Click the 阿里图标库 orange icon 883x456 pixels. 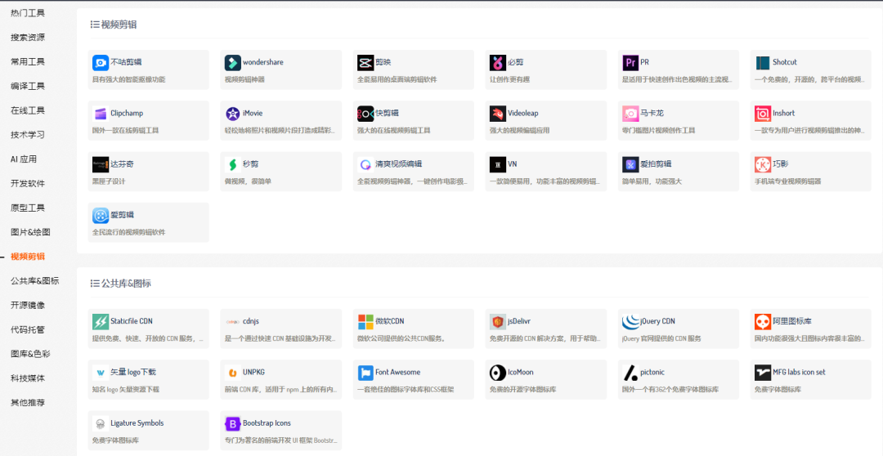(763, 321)
